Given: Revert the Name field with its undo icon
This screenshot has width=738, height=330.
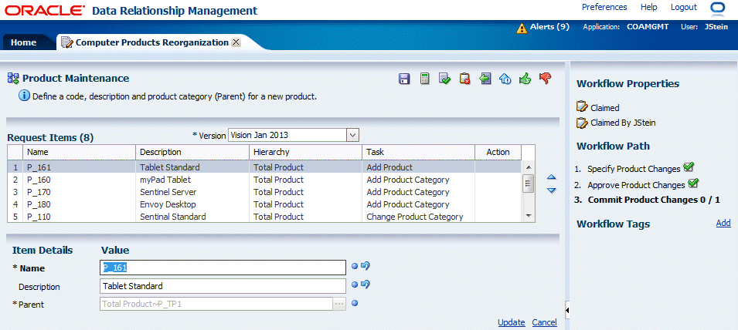Looking at the screenshot, I should click(x=366, y=267).
